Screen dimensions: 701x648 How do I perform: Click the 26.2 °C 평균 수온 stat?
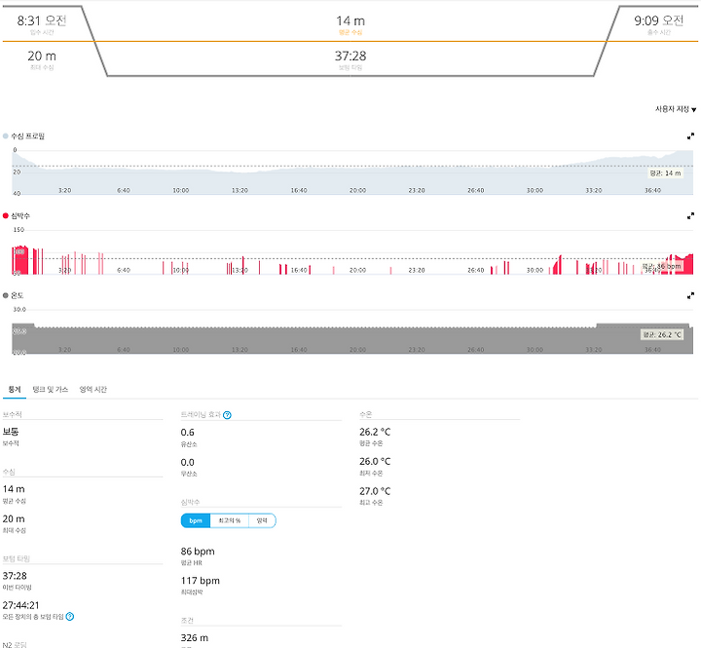[x=375, y=432]
